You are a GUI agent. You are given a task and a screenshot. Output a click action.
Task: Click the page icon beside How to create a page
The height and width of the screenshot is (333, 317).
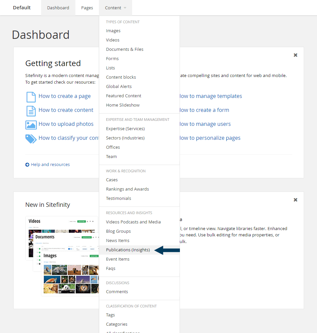[31, 97]
